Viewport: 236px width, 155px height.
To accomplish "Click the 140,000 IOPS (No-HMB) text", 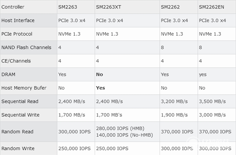I will click(x=124, y=135).
